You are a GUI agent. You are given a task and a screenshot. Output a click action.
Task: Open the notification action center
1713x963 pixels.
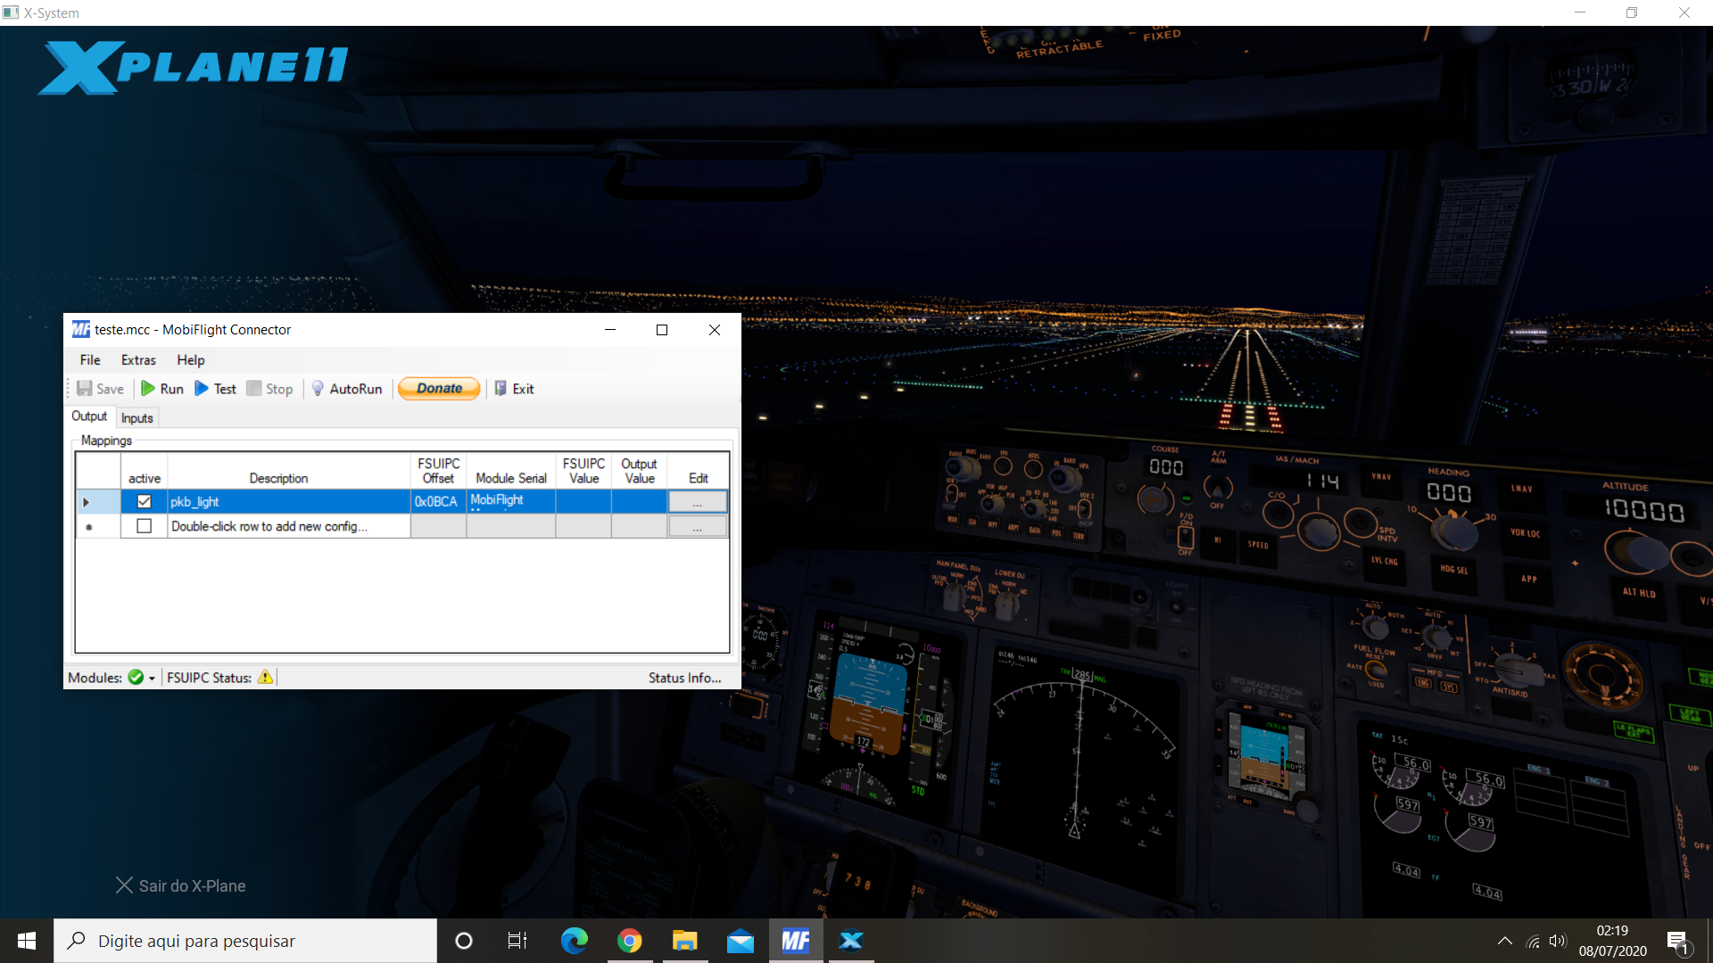click(1678, 941)
